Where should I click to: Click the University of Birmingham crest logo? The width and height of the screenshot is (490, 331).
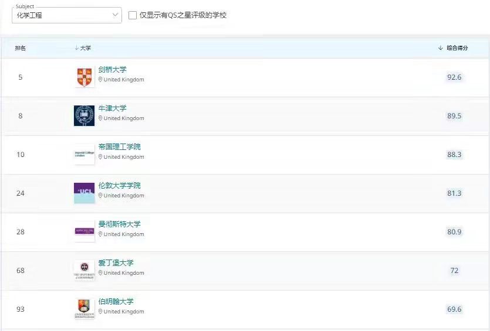tap(85, 309)
